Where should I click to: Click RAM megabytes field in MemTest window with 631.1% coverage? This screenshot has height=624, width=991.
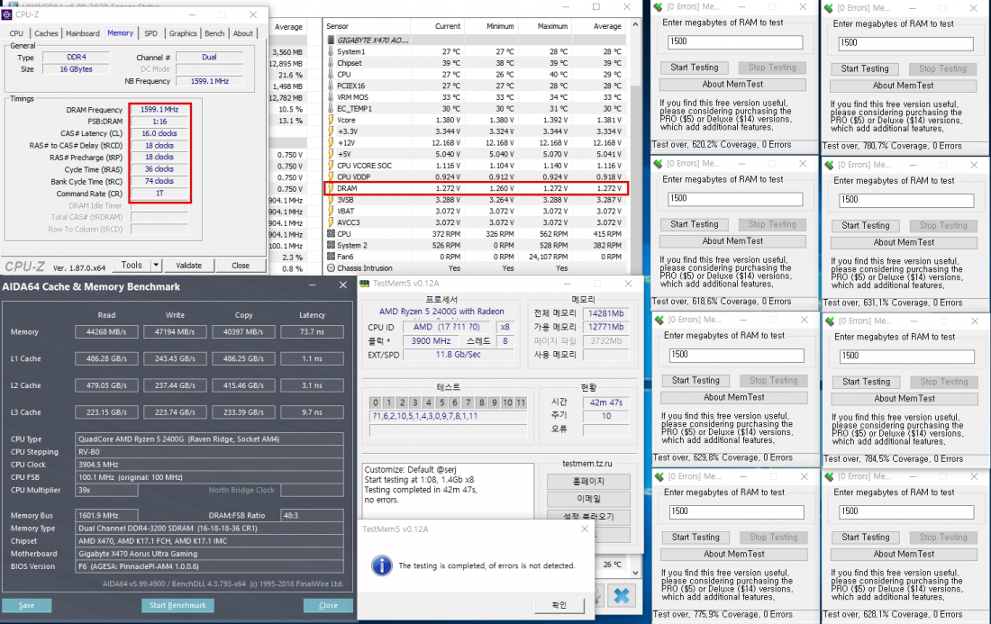coord(906,200)
